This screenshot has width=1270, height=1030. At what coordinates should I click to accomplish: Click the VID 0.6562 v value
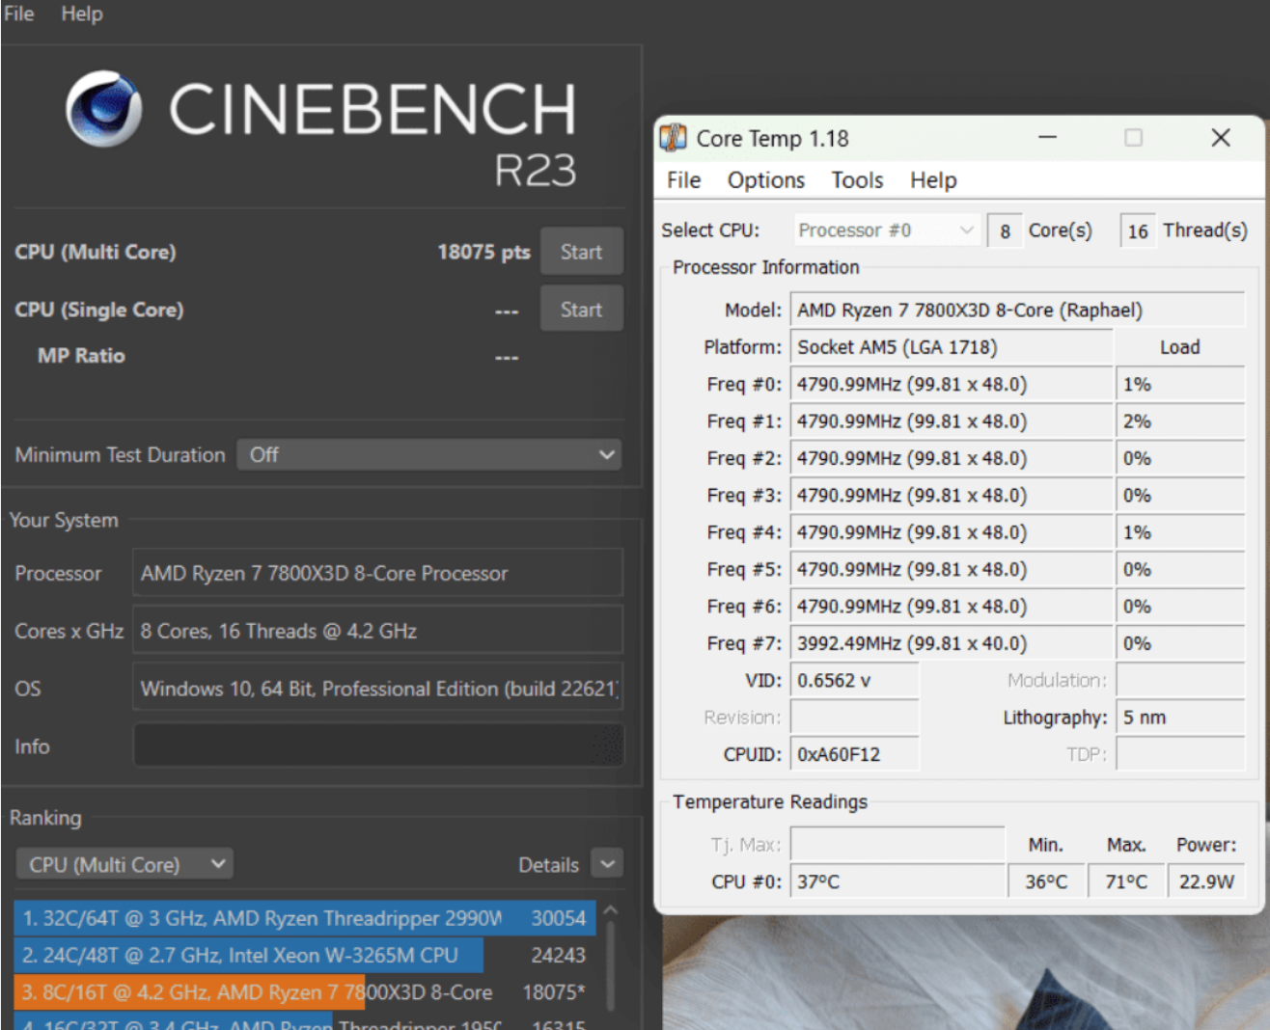pos(854,680)
